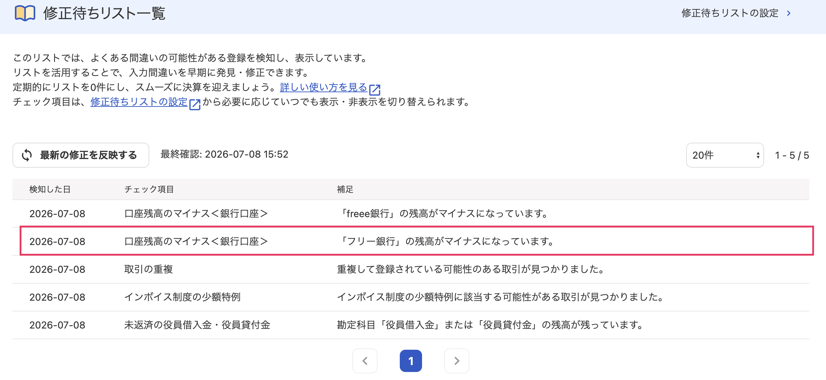The image size is (826, 380).
Task: Click 重複して登録されている可能性のある取引 note
Action: pyautogui.click(x=471, y=269)
